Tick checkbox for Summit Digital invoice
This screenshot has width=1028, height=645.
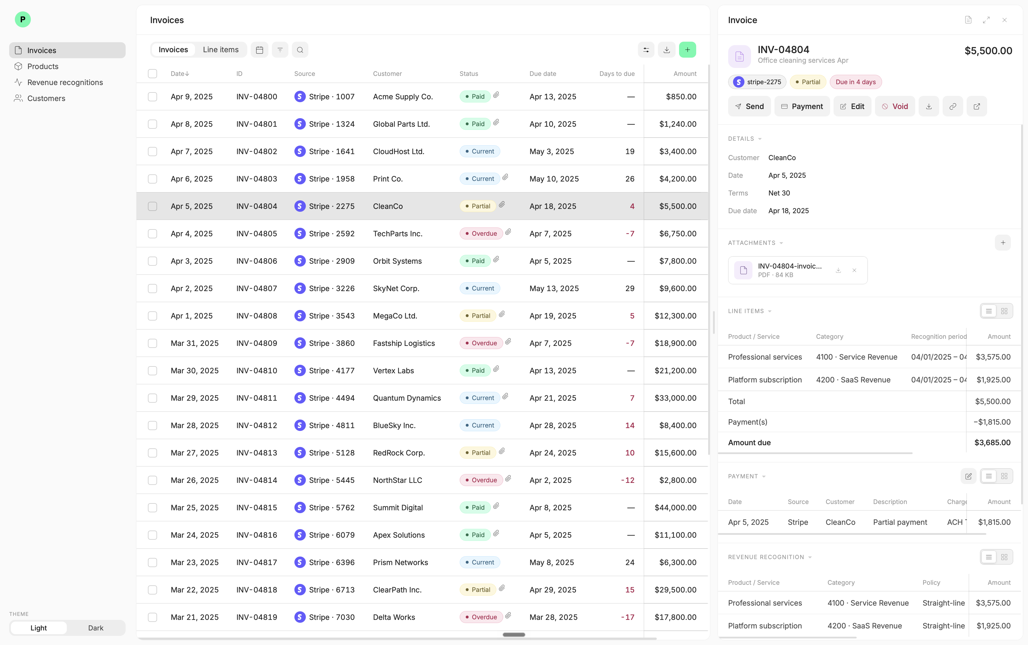tap(152, 508)
